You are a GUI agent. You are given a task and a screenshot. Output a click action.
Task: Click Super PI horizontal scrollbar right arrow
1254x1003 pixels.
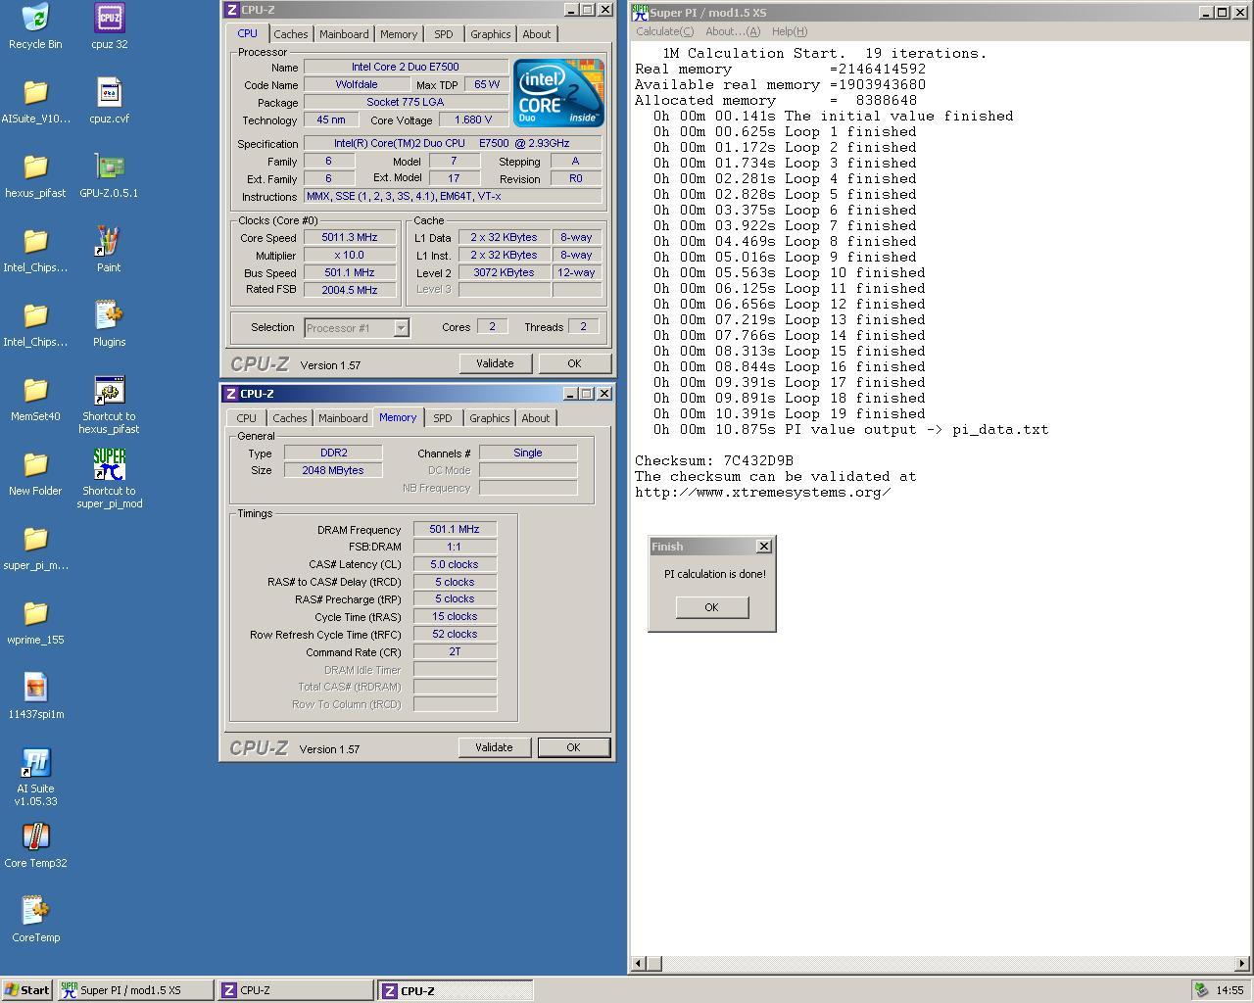coord(1241,964)
